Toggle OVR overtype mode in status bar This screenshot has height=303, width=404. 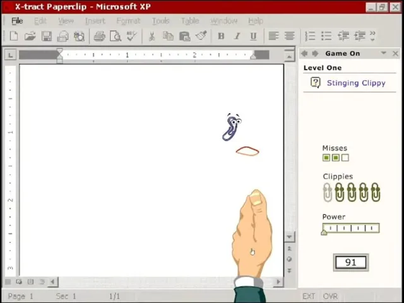coord(330,296)
